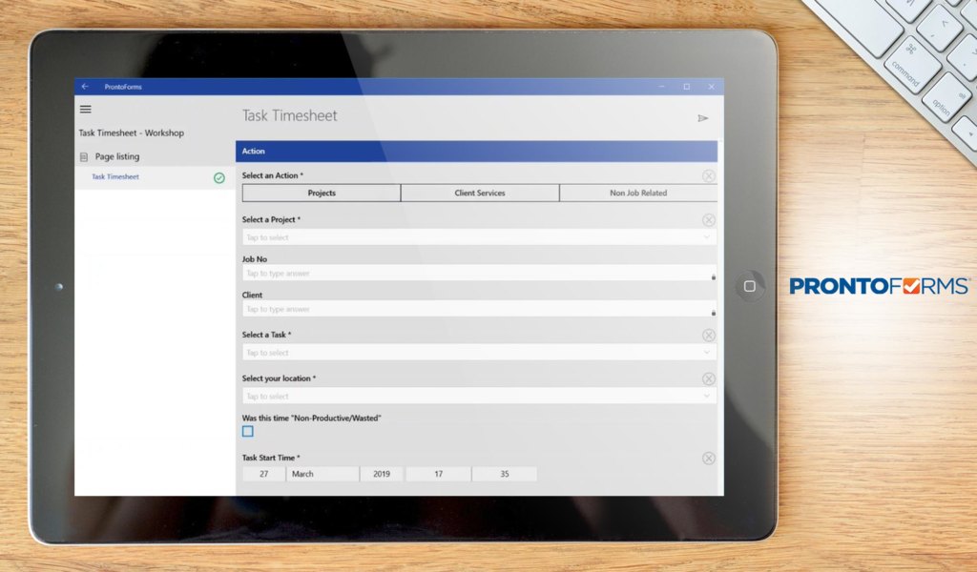Select the Client Services action option
The width and height of the screenshot is (977, 572).
click(x=480, y=193)
